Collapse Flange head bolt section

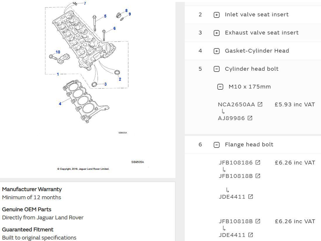point(217,145)
